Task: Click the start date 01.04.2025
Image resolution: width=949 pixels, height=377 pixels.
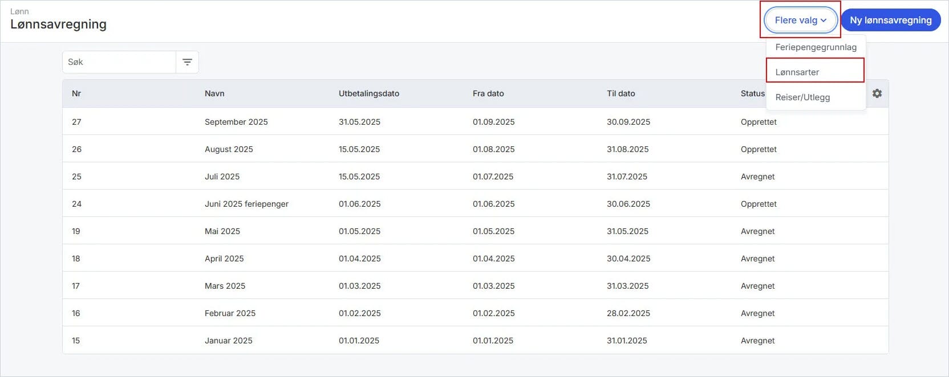Action: coord(493,259)
